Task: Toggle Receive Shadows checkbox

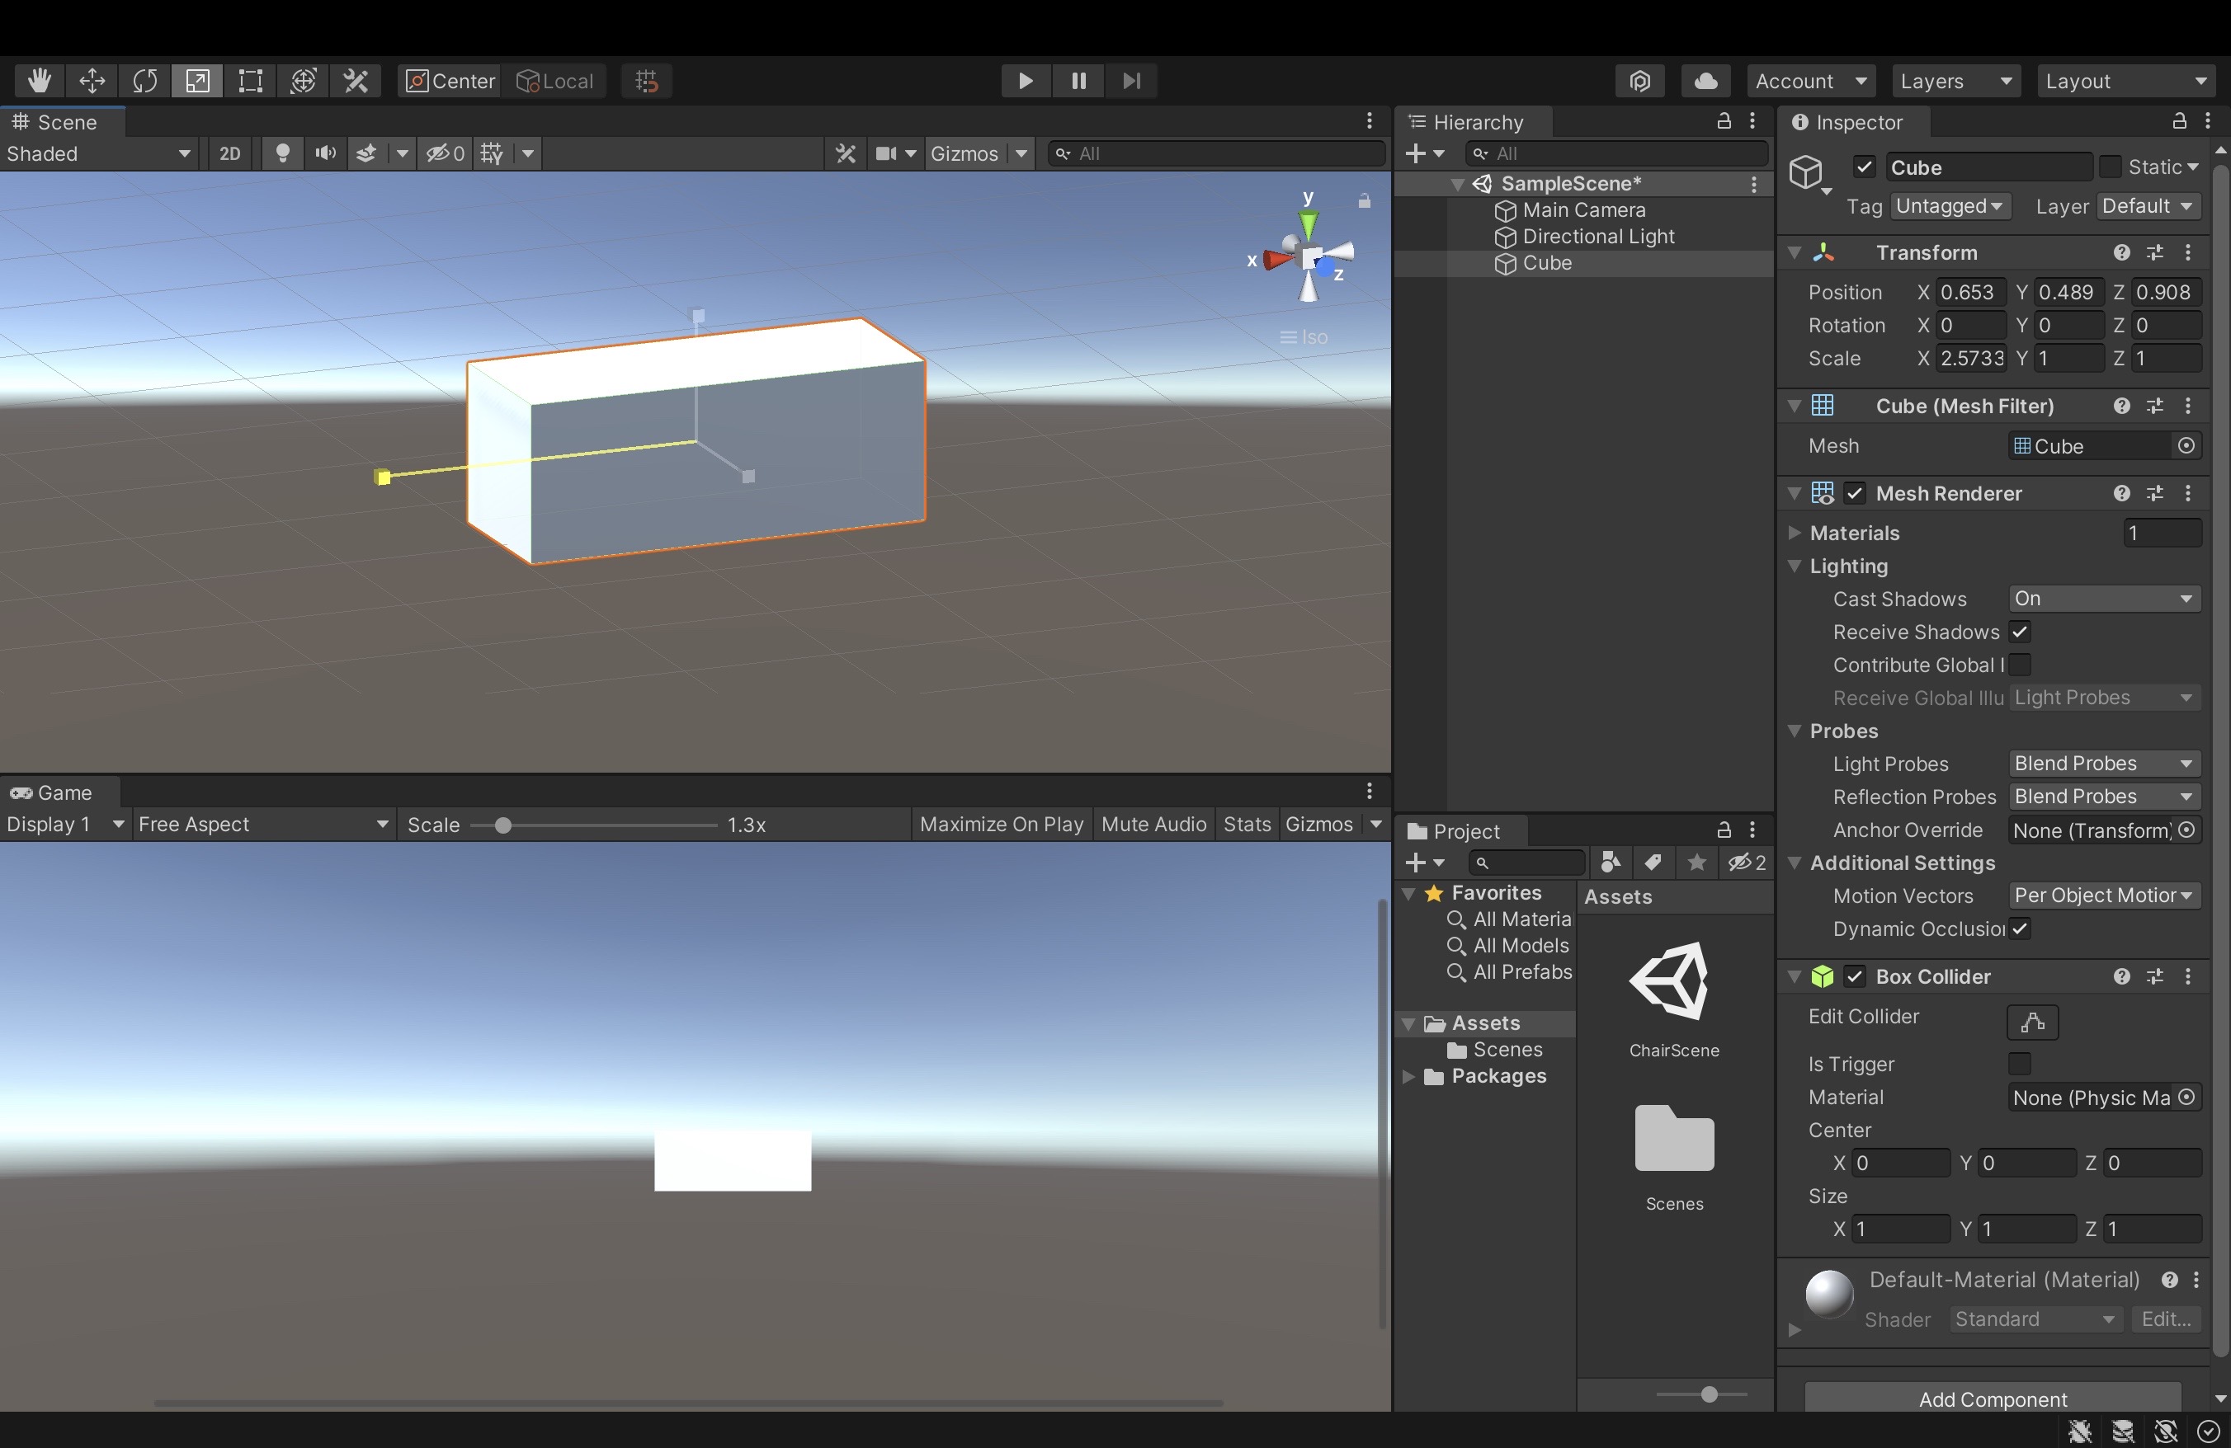Action: (x=2020, y=632)
